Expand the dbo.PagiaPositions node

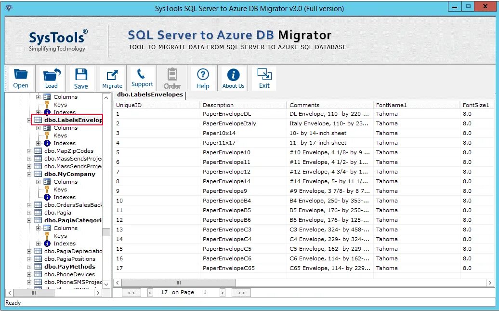(29, 259)
